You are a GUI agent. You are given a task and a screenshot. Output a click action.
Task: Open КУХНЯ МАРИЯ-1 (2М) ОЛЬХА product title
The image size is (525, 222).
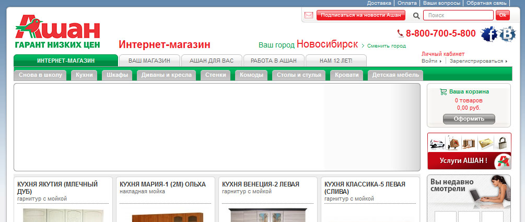(162, 184)
